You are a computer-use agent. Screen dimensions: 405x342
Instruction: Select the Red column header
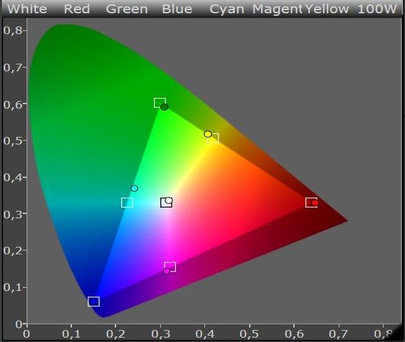[x=77, y=9]
